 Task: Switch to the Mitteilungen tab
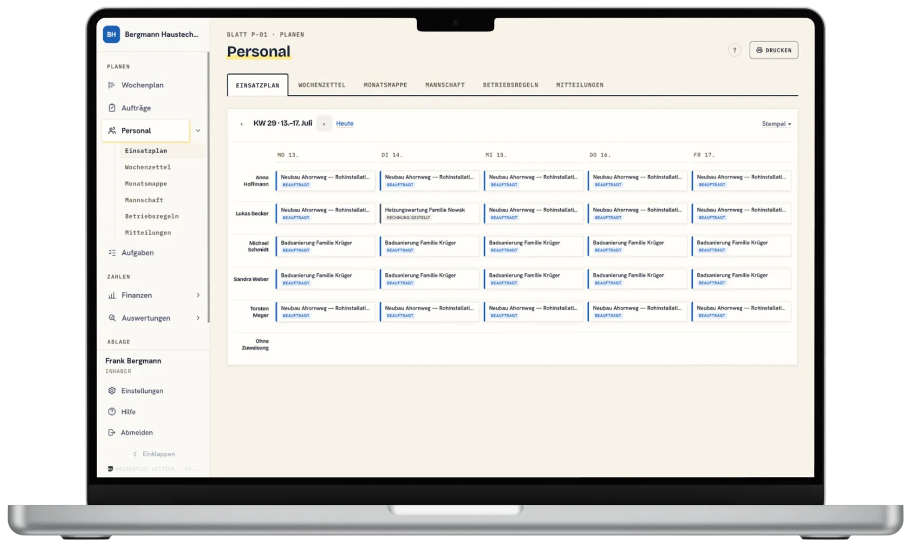[580, 85]
